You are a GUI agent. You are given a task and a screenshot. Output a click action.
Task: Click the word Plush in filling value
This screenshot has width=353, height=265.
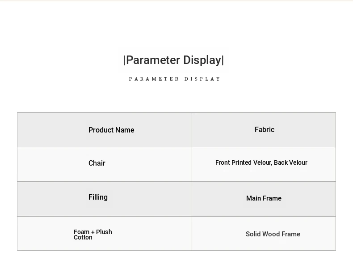click(104, 232)
